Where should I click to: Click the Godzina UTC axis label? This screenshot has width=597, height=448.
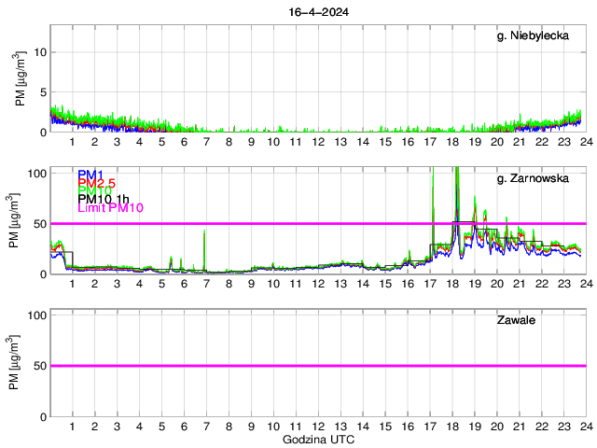(317, 439)
